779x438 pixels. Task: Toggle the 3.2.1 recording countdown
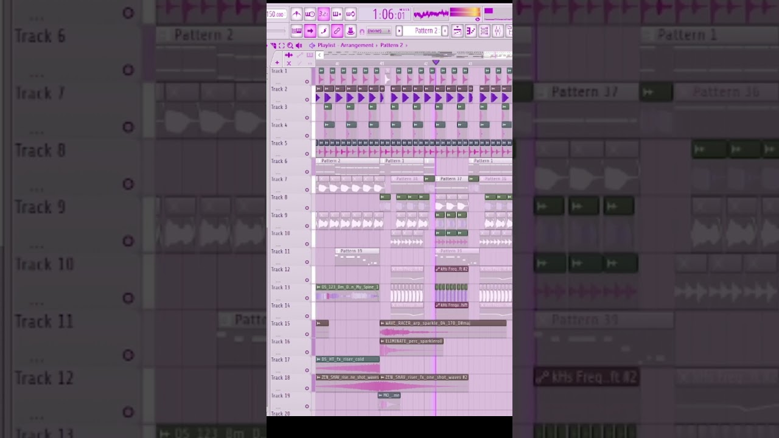(x=324, y=14)
